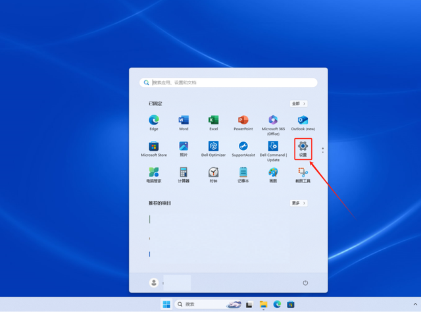Click 更多 for more recommended items
Image resolution: width=421 pixels, height=312 pixels.
tap(299, 203)
